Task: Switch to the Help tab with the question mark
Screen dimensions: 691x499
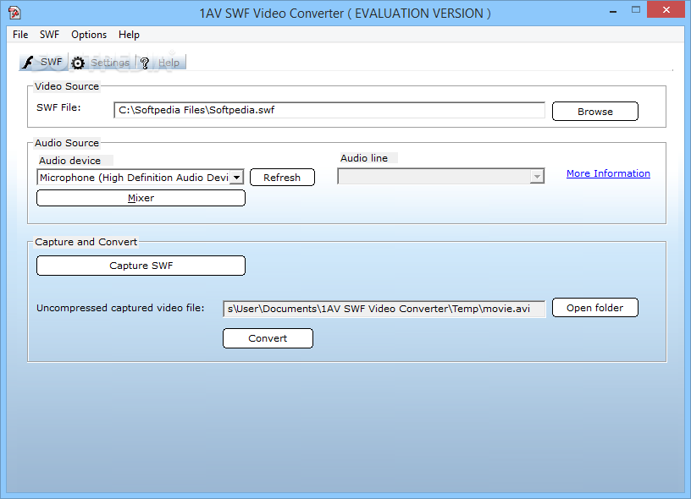Action: click(161, 63)
